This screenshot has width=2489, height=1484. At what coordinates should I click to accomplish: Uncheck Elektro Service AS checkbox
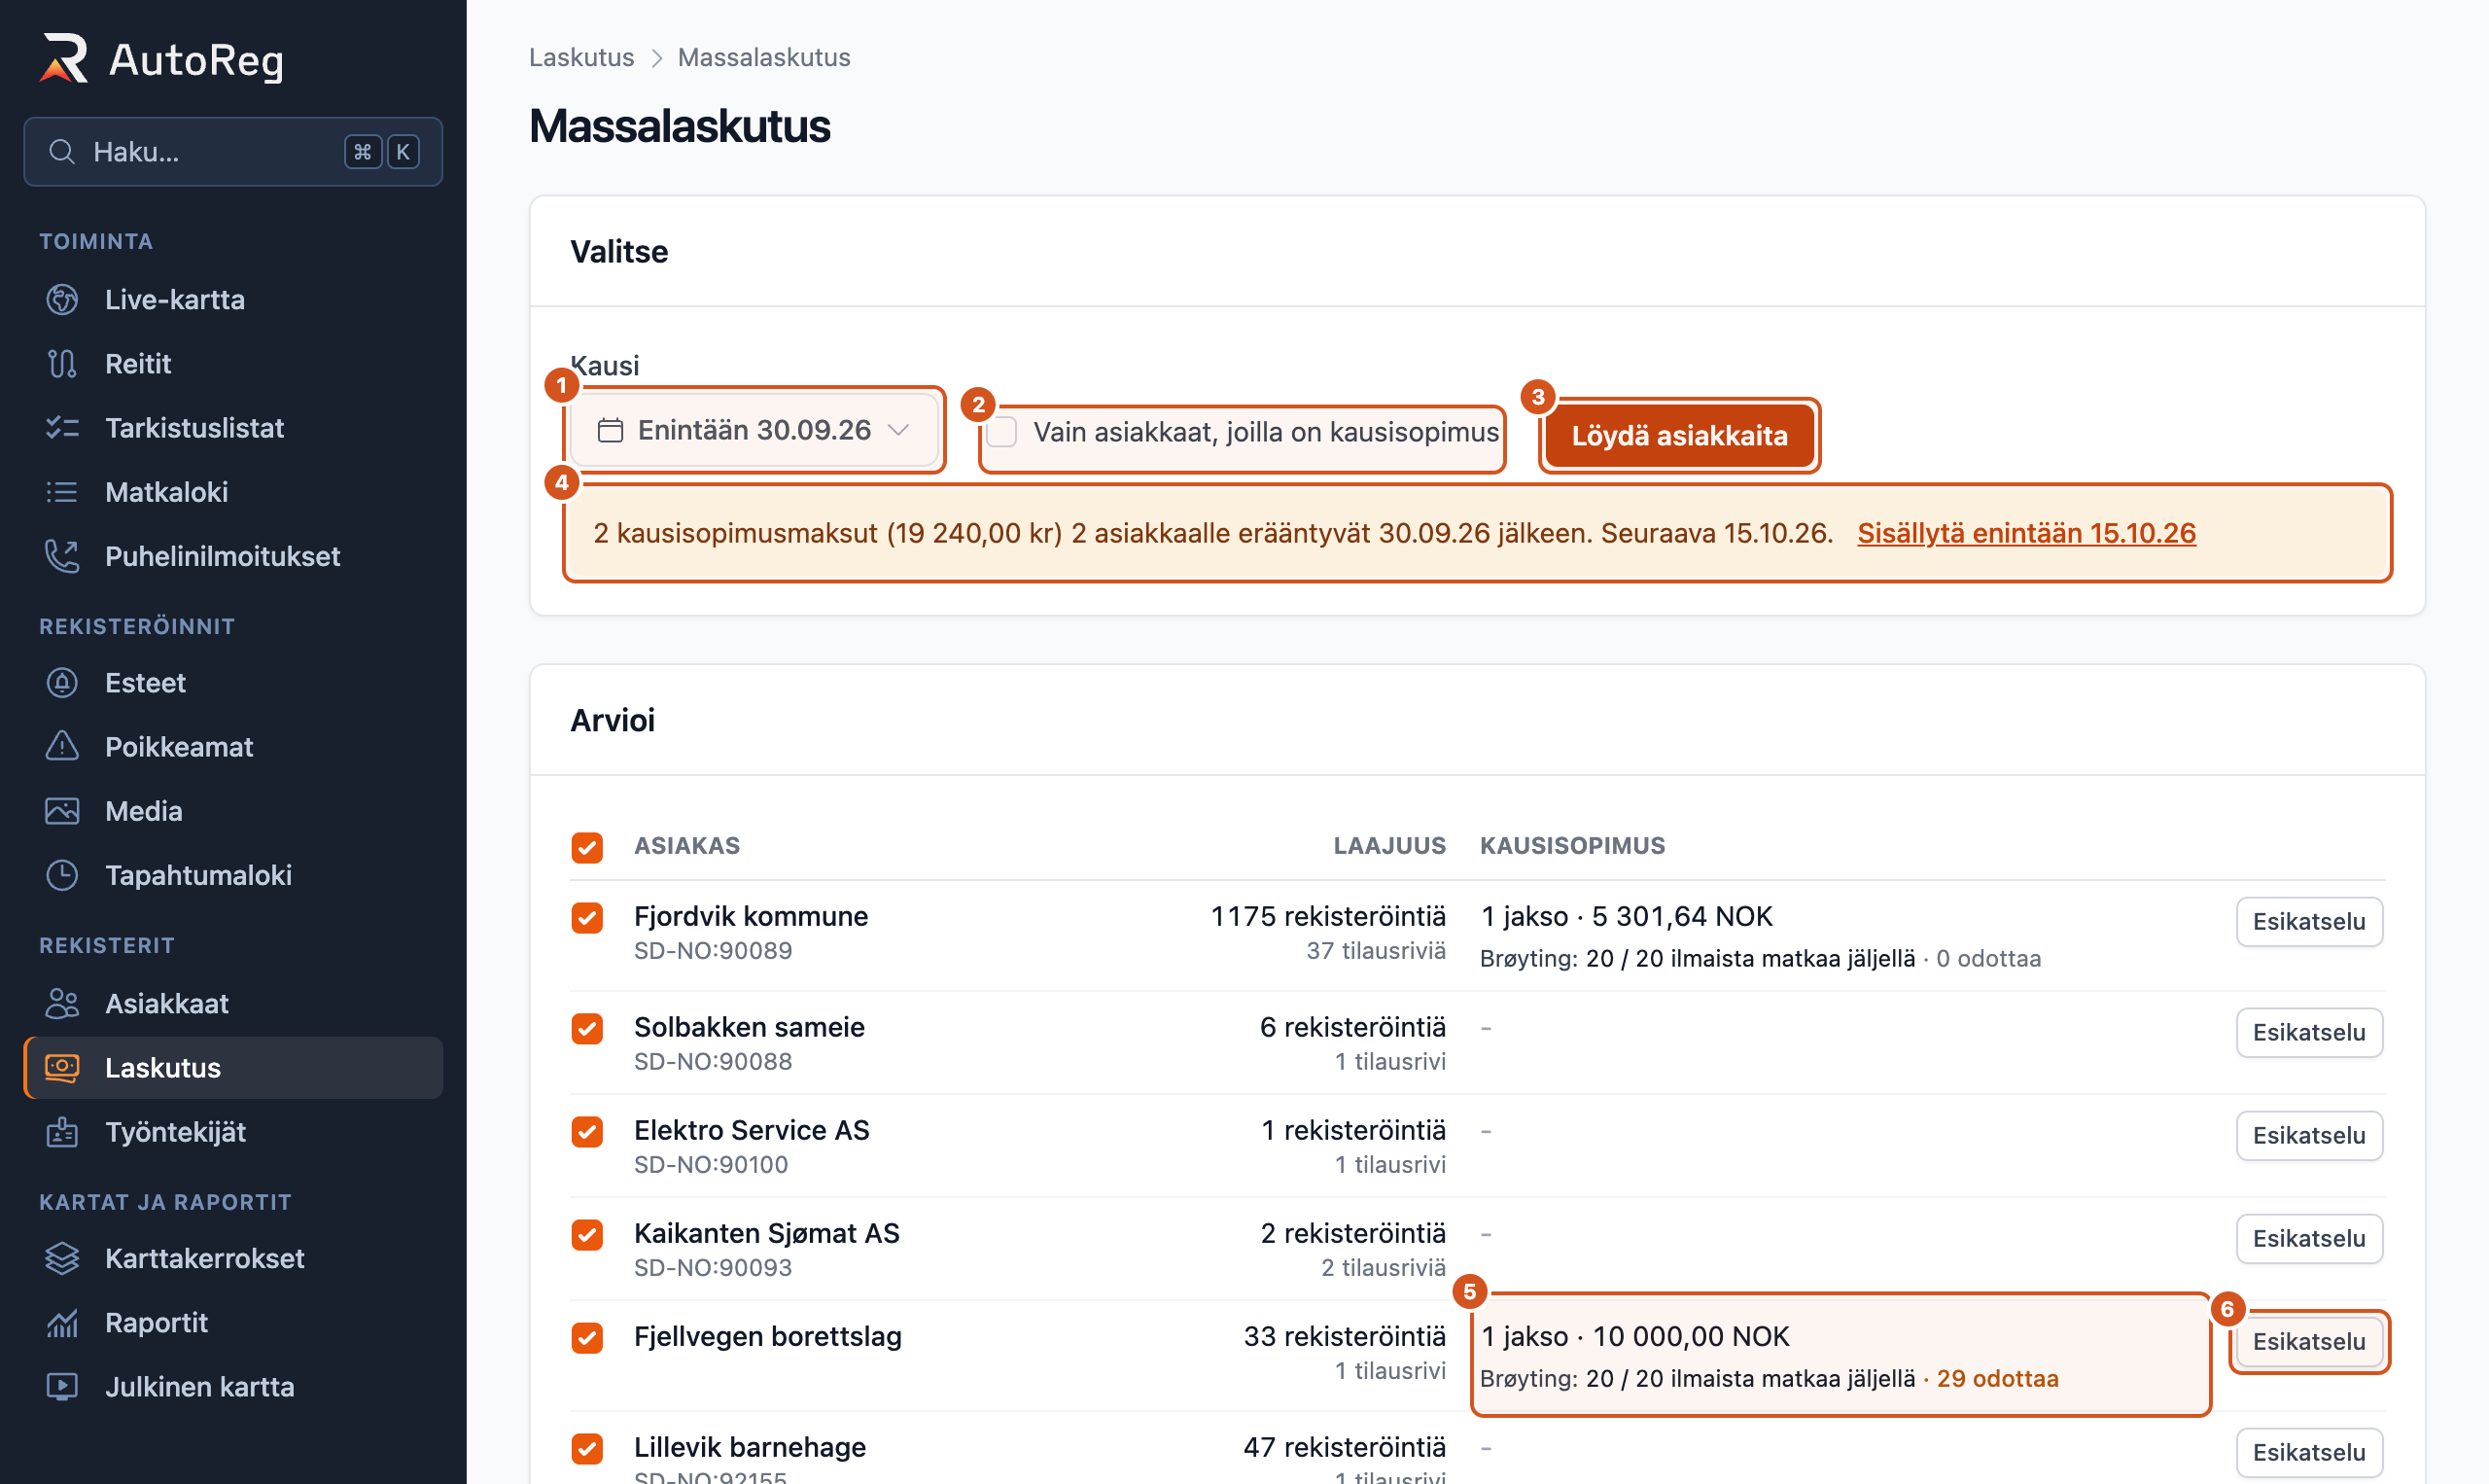(587, 1132)
